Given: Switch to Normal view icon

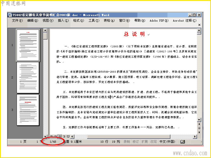Looking at the screenshot, I should coord(51,136).
